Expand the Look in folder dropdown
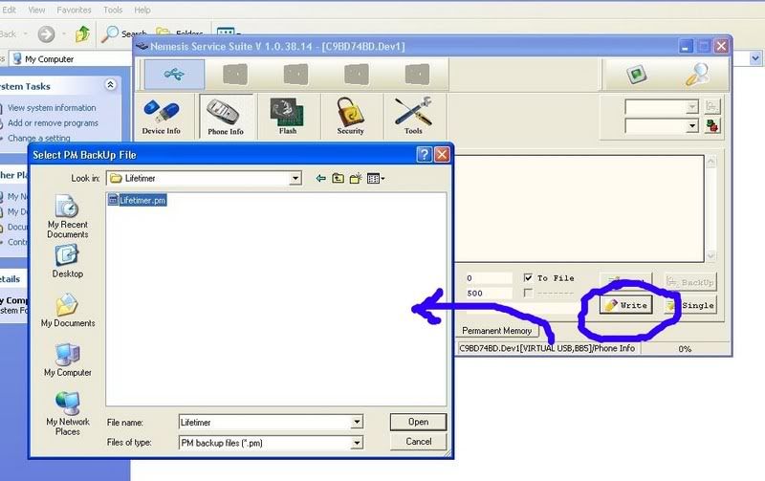 [295, 179]
